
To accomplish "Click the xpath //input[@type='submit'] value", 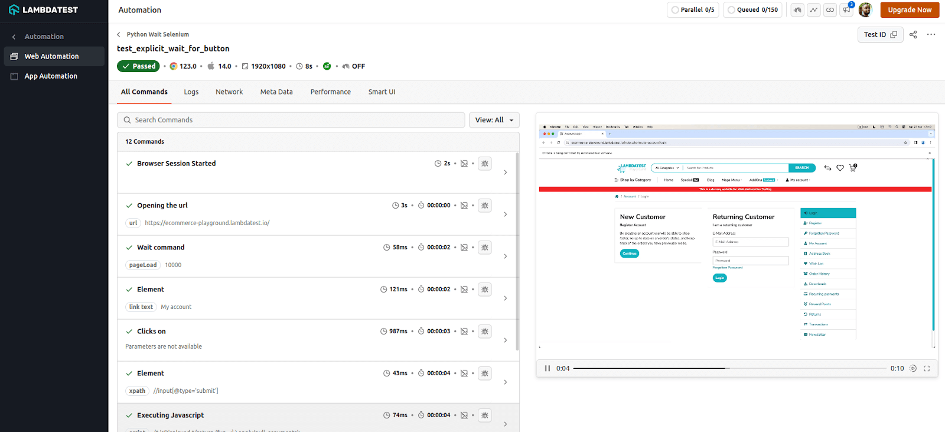I will (x=185, y=391).
